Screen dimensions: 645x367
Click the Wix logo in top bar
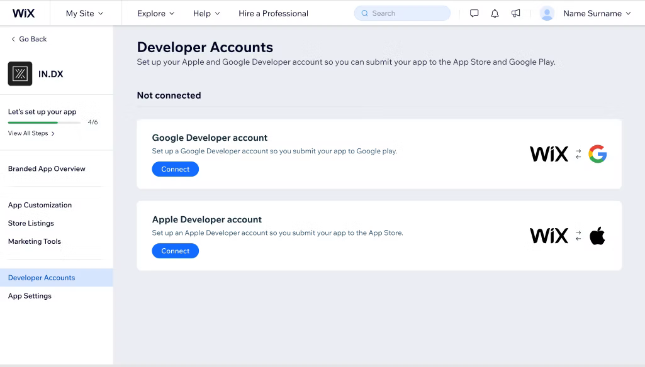click(x=23, y=13)
